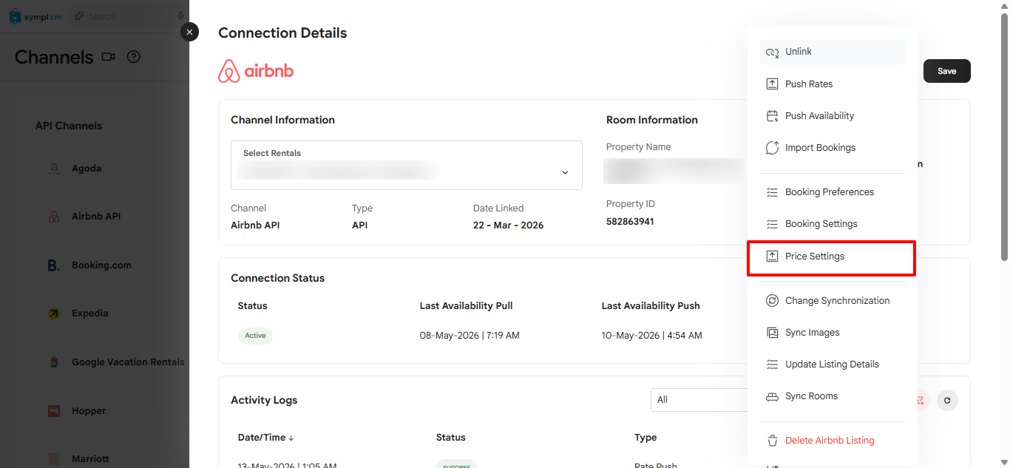Choose Sync Images option

[x=832, y=332]
